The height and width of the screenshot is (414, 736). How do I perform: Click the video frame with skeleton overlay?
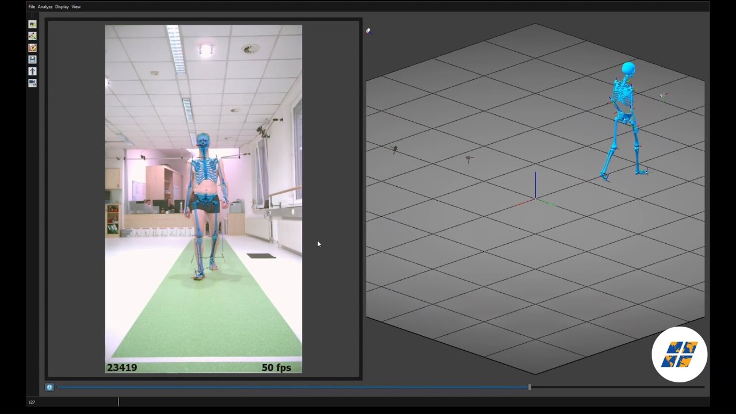pyautogui.click(x=204, y=199)
